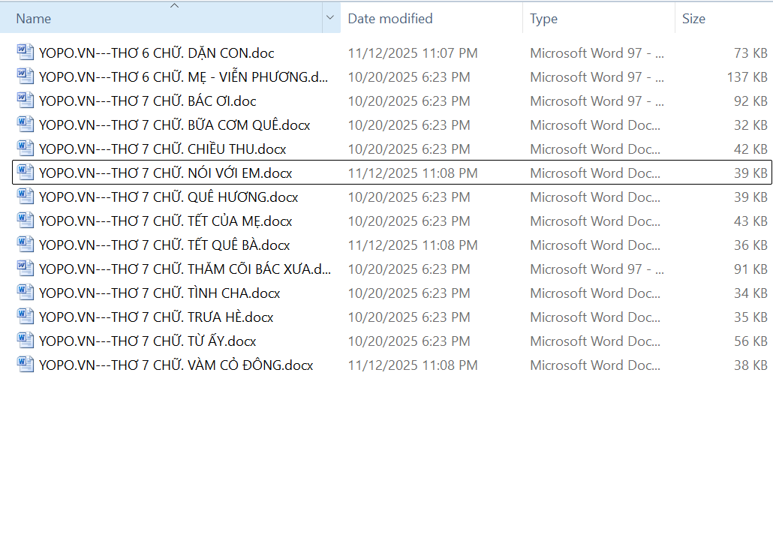This screenshot has width=773, height=544.
Task: Toggle sort direction using the chevron above Name
Action: [x=175, y=6]
